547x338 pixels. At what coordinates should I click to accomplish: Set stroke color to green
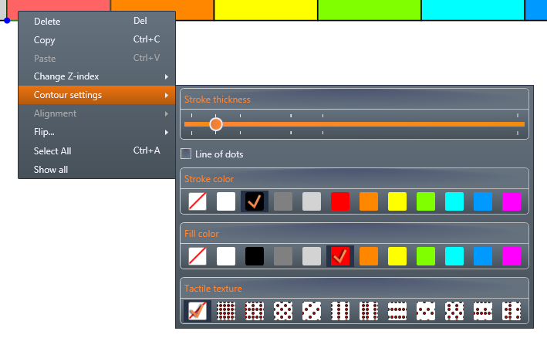click(x=426, y=201)
